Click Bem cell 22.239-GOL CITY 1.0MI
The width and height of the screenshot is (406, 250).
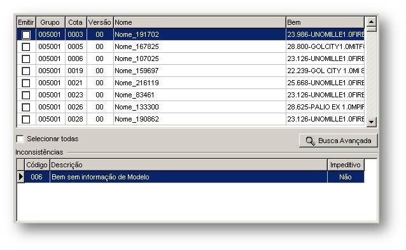tap(325, 71)
